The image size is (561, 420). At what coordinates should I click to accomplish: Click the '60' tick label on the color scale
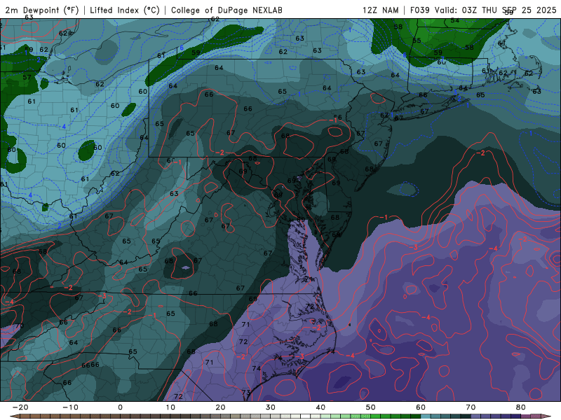pyautogui.click(x=421, y=407)
